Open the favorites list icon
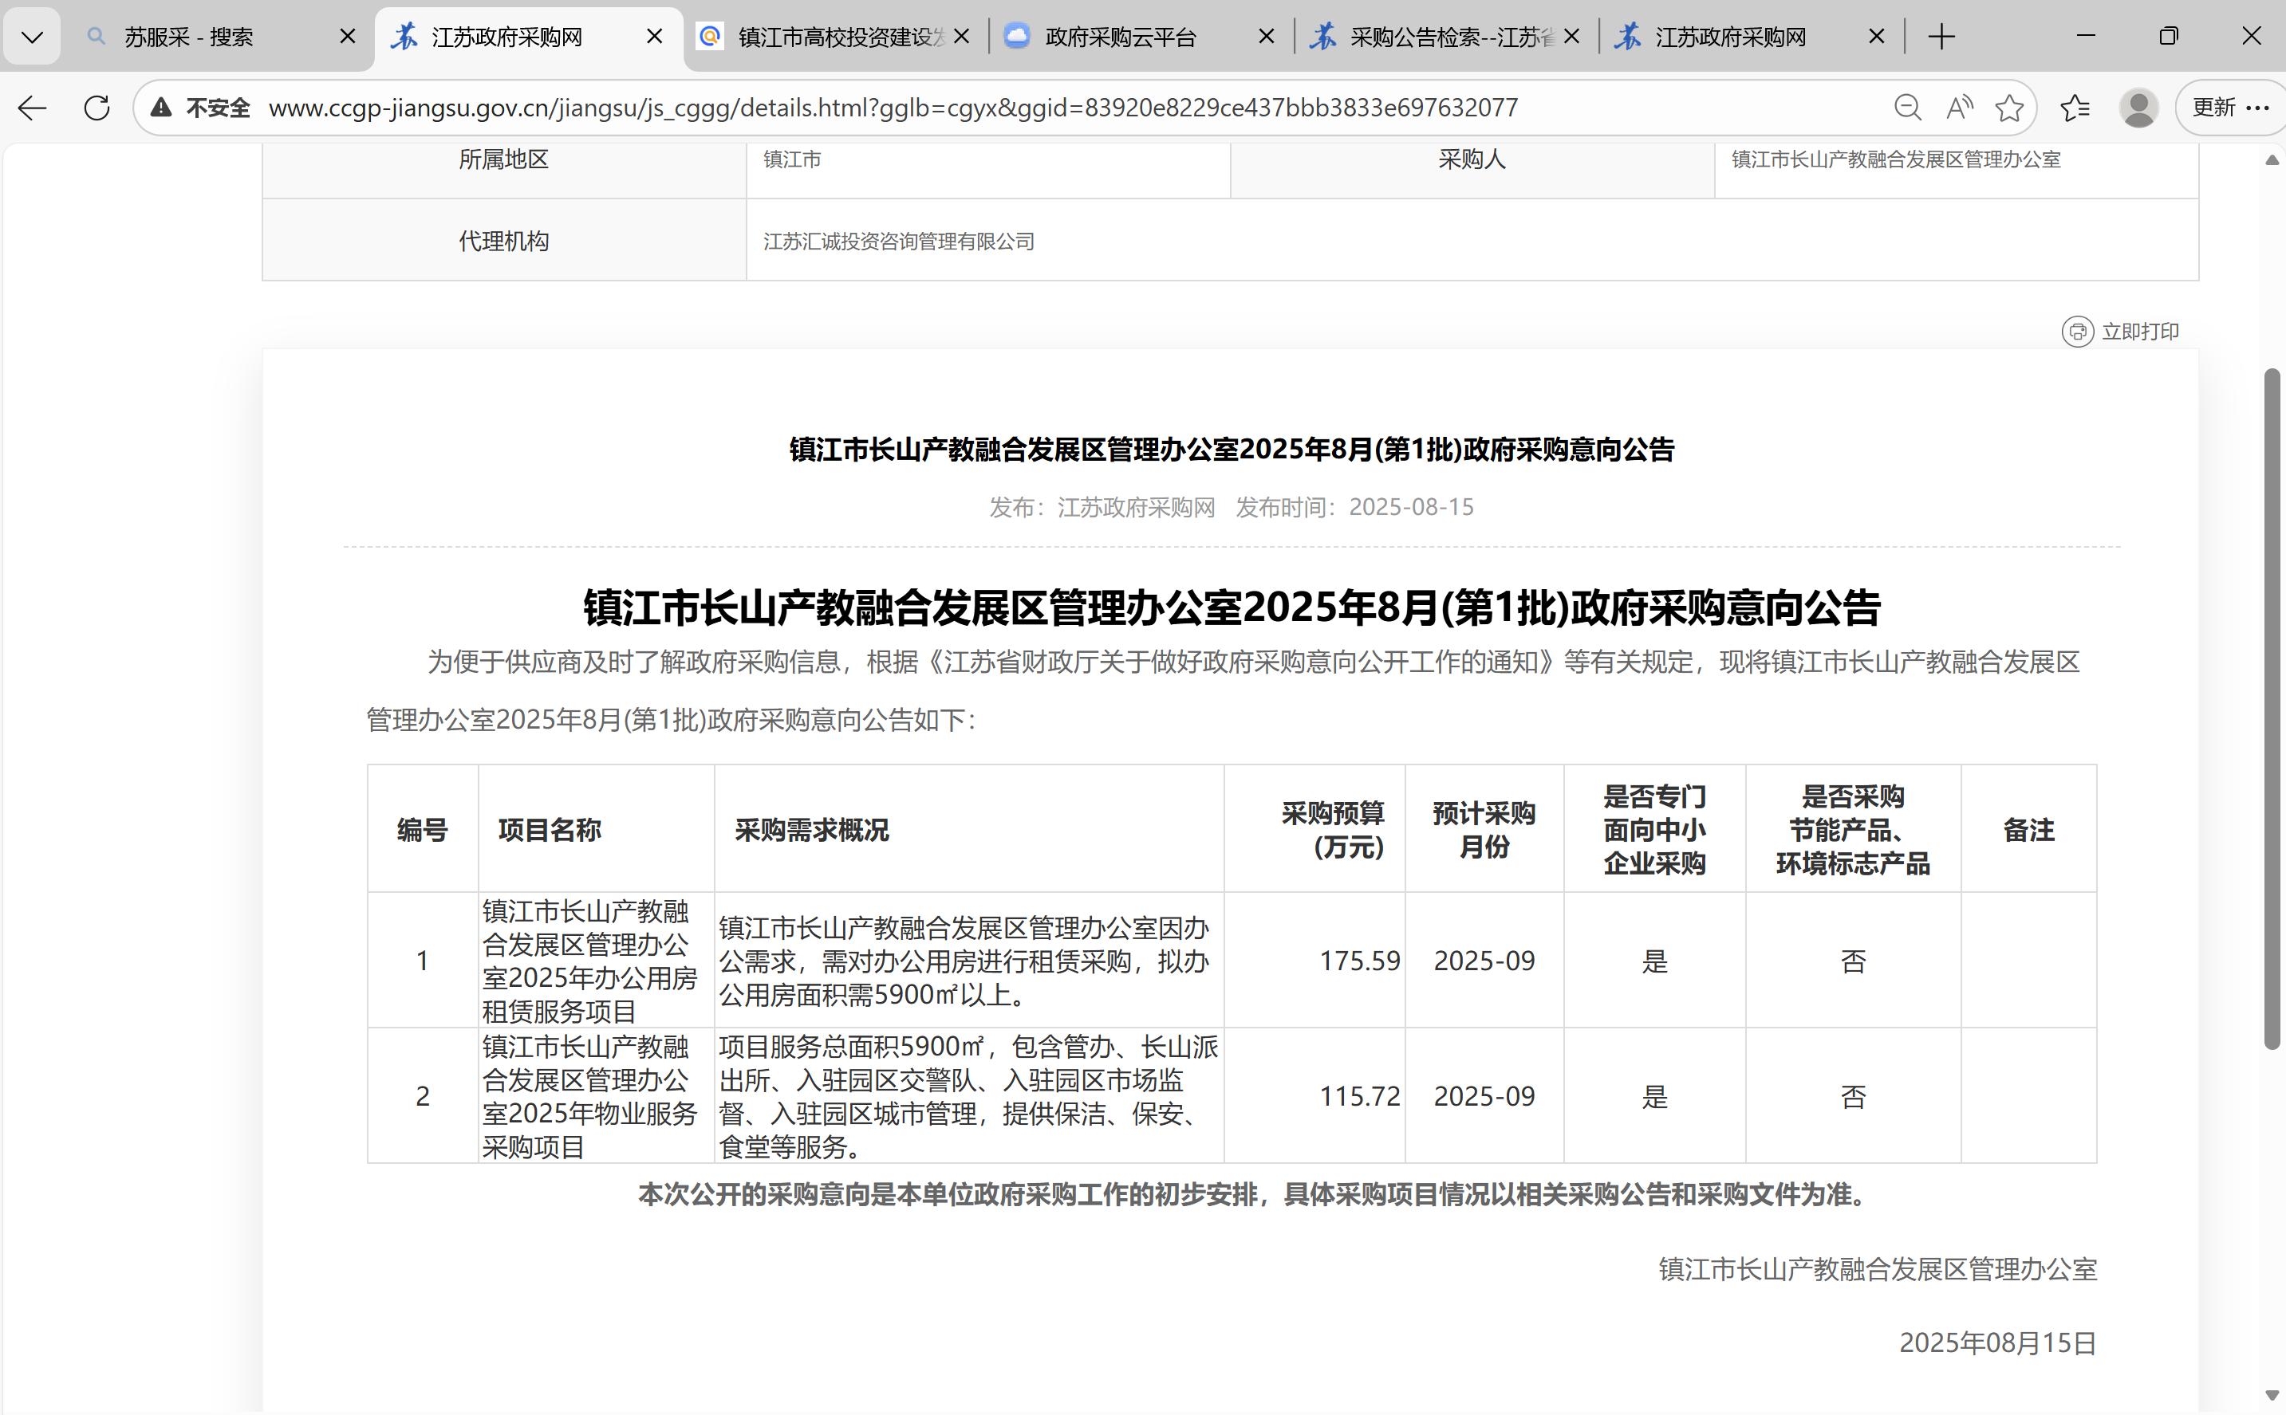The height and width of the screenshot is (1415, 2286). pyautogui.click(x=2075, y=108)
